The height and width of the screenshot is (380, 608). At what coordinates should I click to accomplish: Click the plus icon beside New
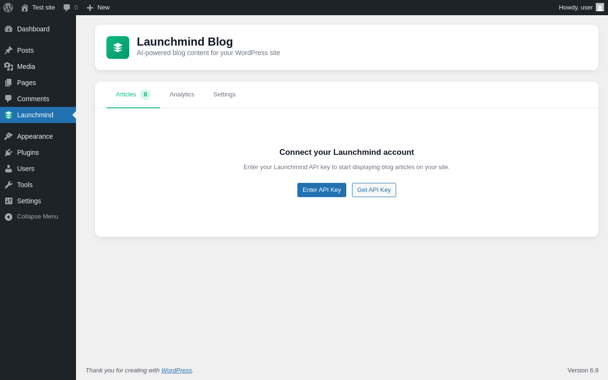90,8
